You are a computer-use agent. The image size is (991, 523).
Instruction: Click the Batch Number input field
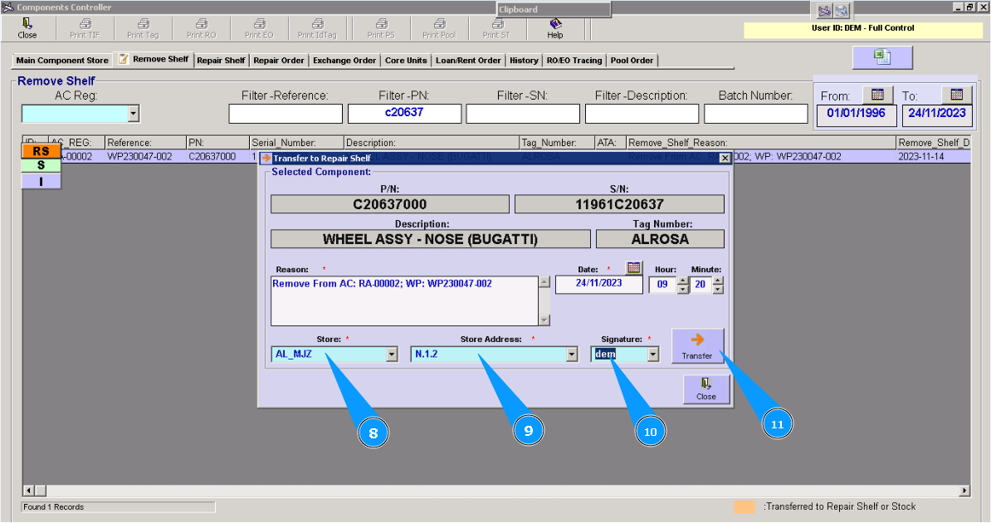click(x=756, y=114)
